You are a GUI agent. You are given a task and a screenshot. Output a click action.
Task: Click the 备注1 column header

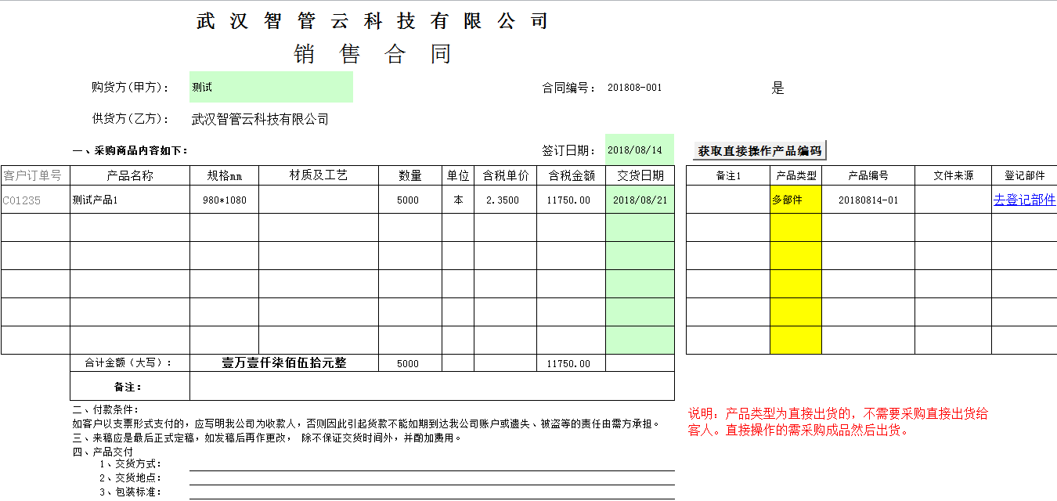coord(728,175)
